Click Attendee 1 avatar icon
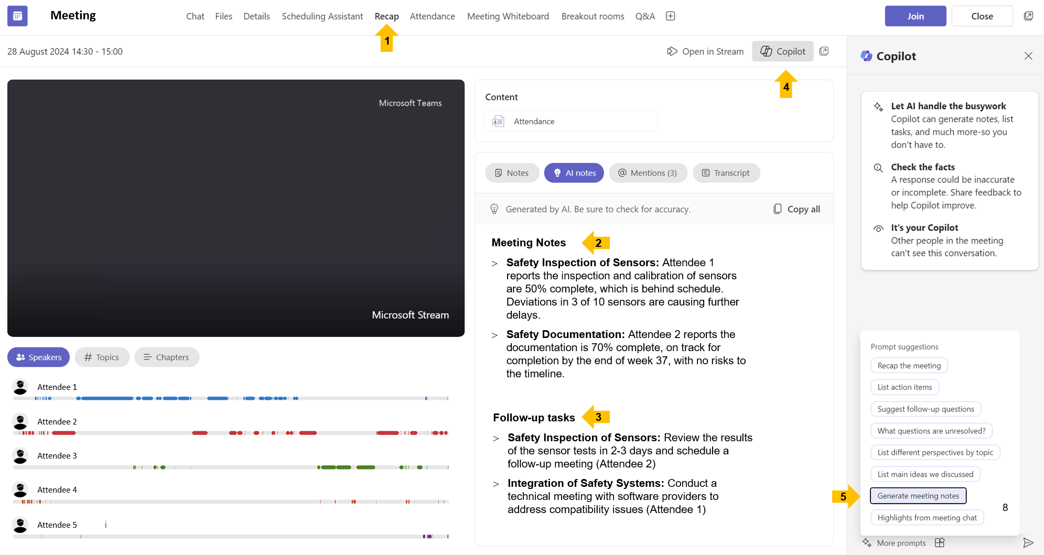Viewport: 1044px width, 555px height. [20, 387]
